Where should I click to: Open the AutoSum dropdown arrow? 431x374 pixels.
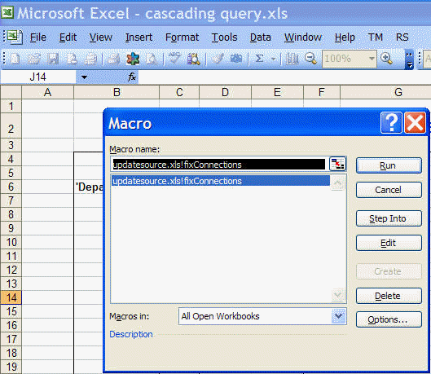coord(273,59)
